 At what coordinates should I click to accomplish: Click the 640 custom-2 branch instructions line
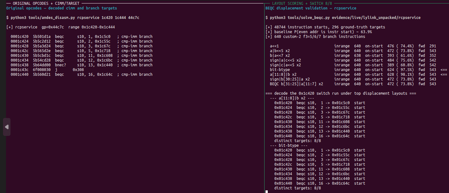(x=315, y=37)
